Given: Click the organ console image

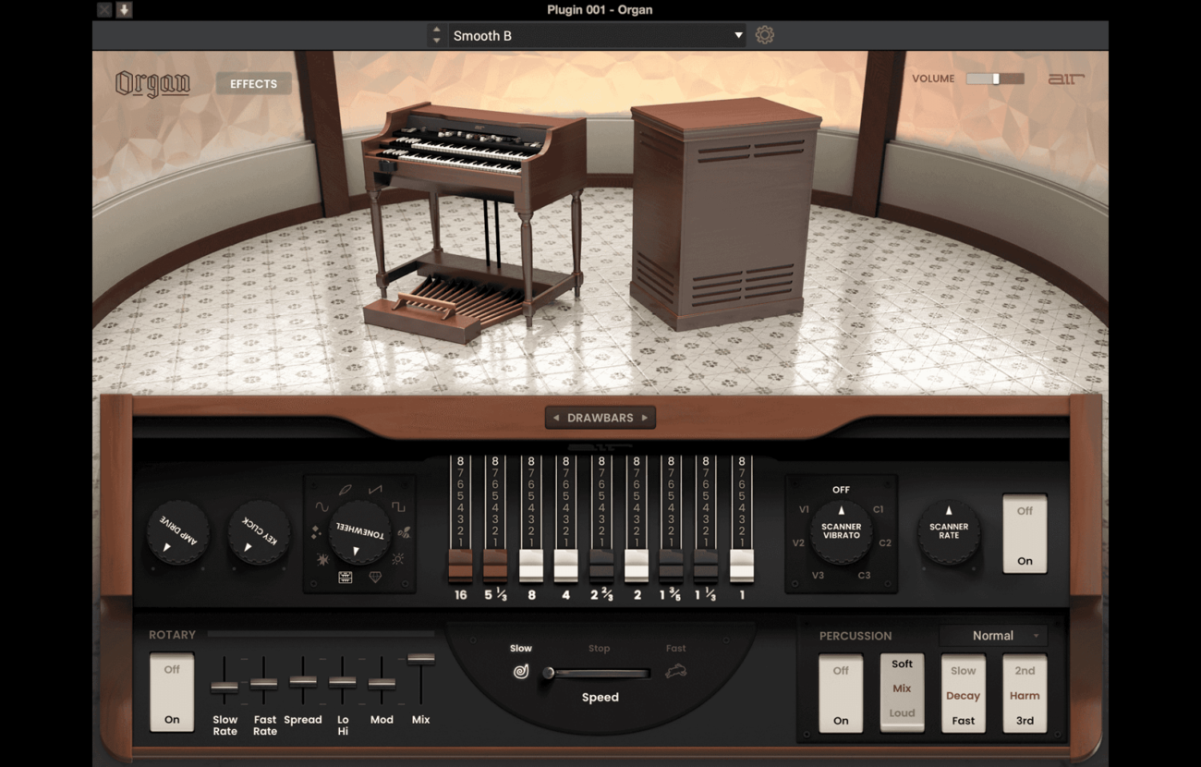Looking at the screenshot, I should pos(473,222).
